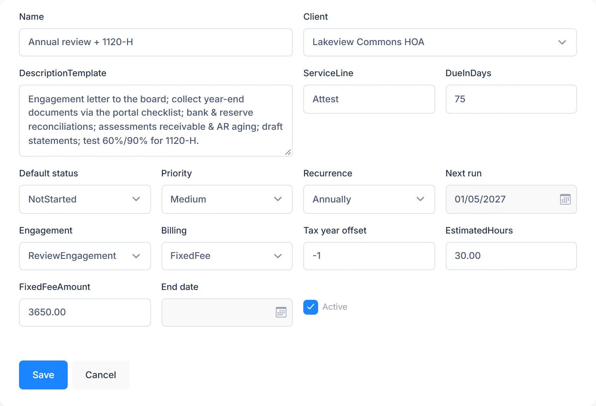Change the Recurrence dropdown from Annually
The width and height of the screenshot is (596, 406).
369,199
